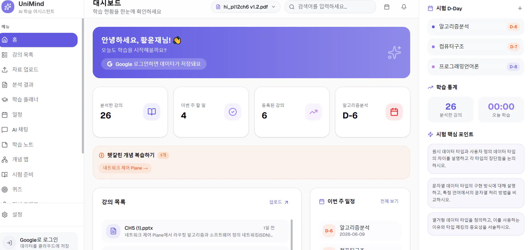Open the hi_pl12ch6 v1.2.pdf file dropdown
The height and width of the screenshot is (250, 528).
(246, 7)
